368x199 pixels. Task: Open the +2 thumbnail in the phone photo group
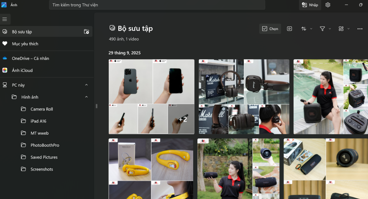(181, 119)
